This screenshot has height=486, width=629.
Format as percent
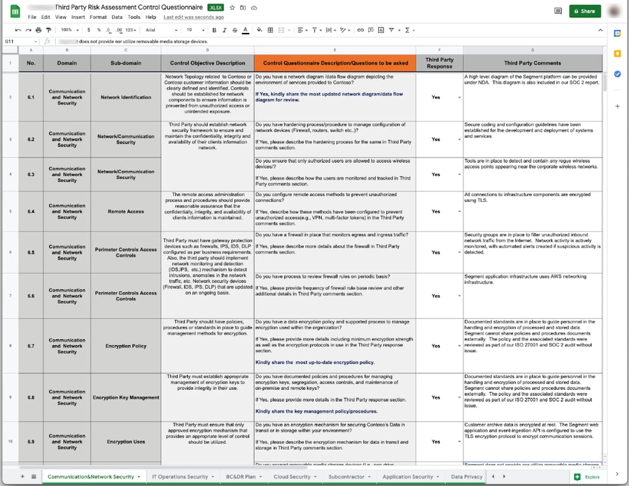[99, 30]
